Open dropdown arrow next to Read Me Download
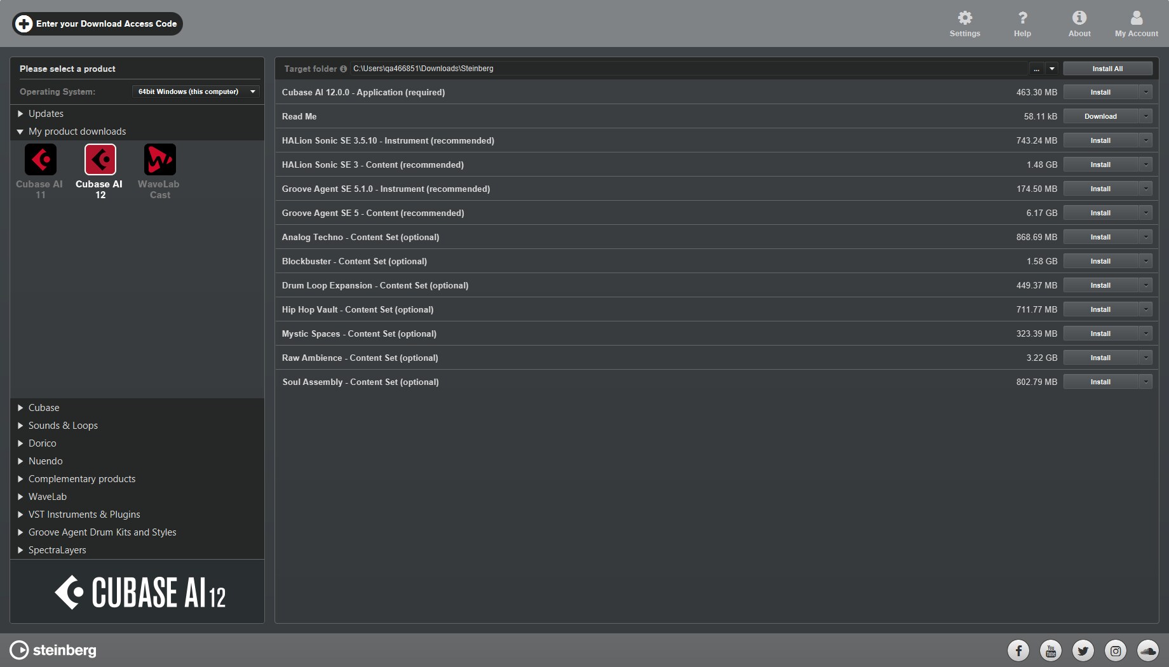 click(1145, 116)
